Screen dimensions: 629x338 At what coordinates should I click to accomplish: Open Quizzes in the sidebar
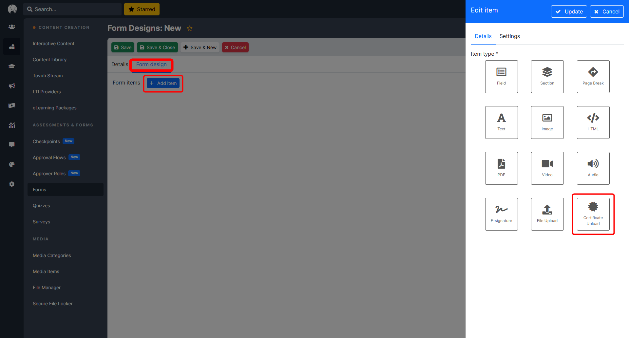click(41, 206)
